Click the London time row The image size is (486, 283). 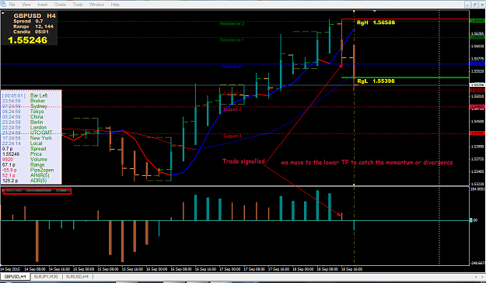pos(24,127)
